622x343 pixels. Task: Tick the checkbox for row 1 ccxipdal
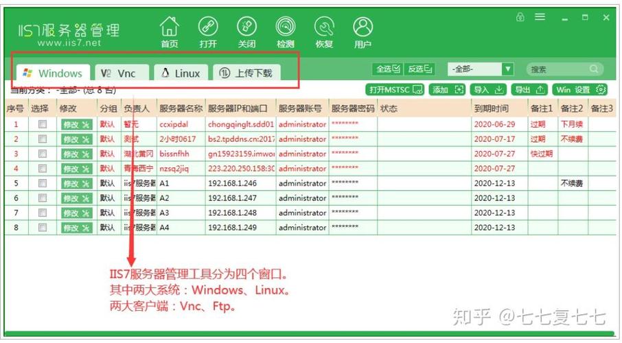[43, 124]
